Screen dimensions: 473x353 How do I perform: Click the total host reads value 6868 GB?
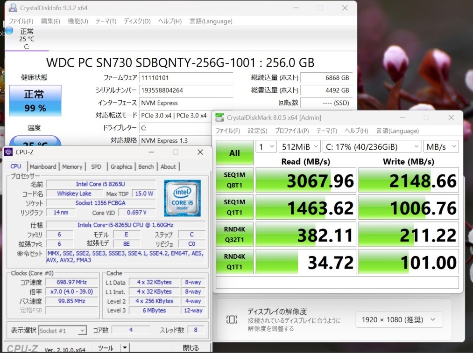coord(326,78)
